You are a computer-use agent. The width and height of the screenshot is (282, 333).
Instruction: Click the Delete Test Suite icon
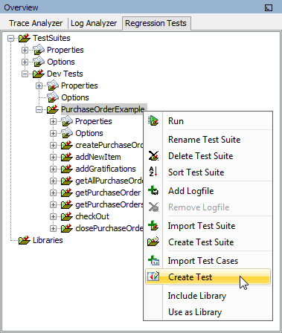(x=153, y=156)
